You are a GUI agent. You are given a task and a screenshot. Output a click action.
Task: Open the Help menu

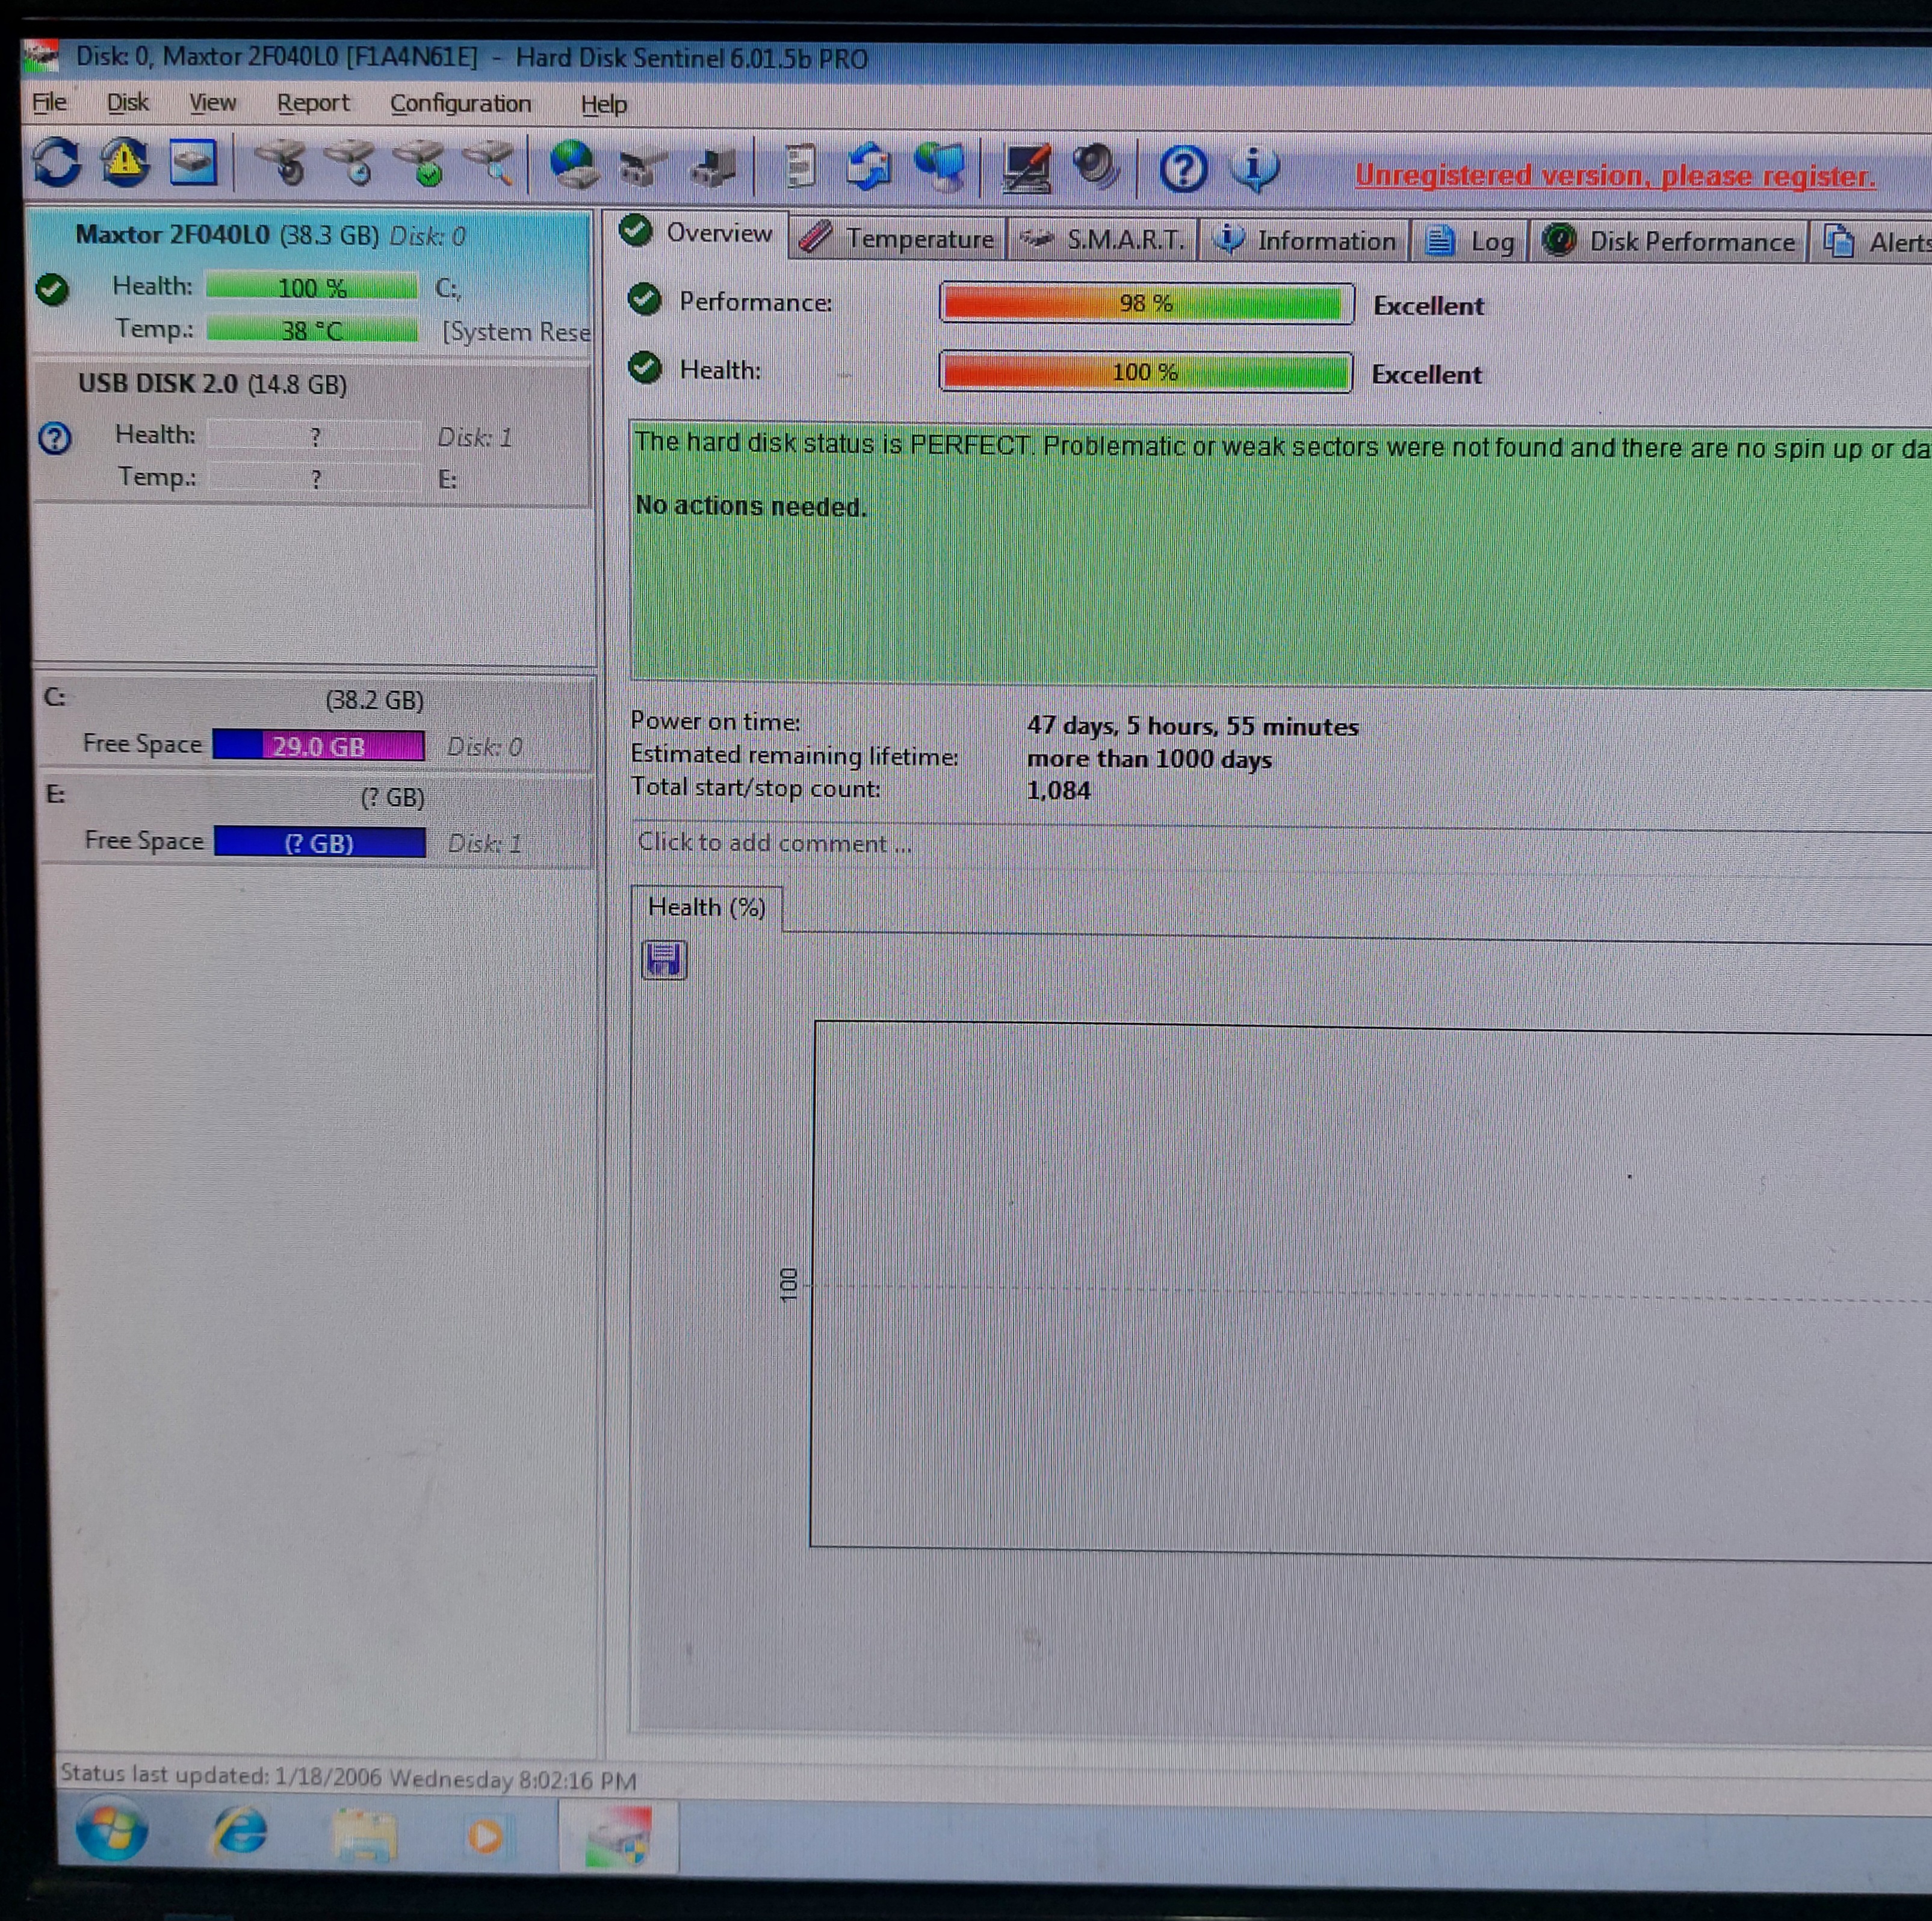coord(604,104)
